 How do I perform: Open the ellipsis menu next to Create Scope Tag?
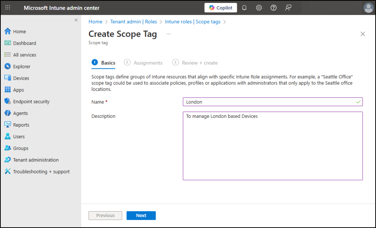coord(169,34)
